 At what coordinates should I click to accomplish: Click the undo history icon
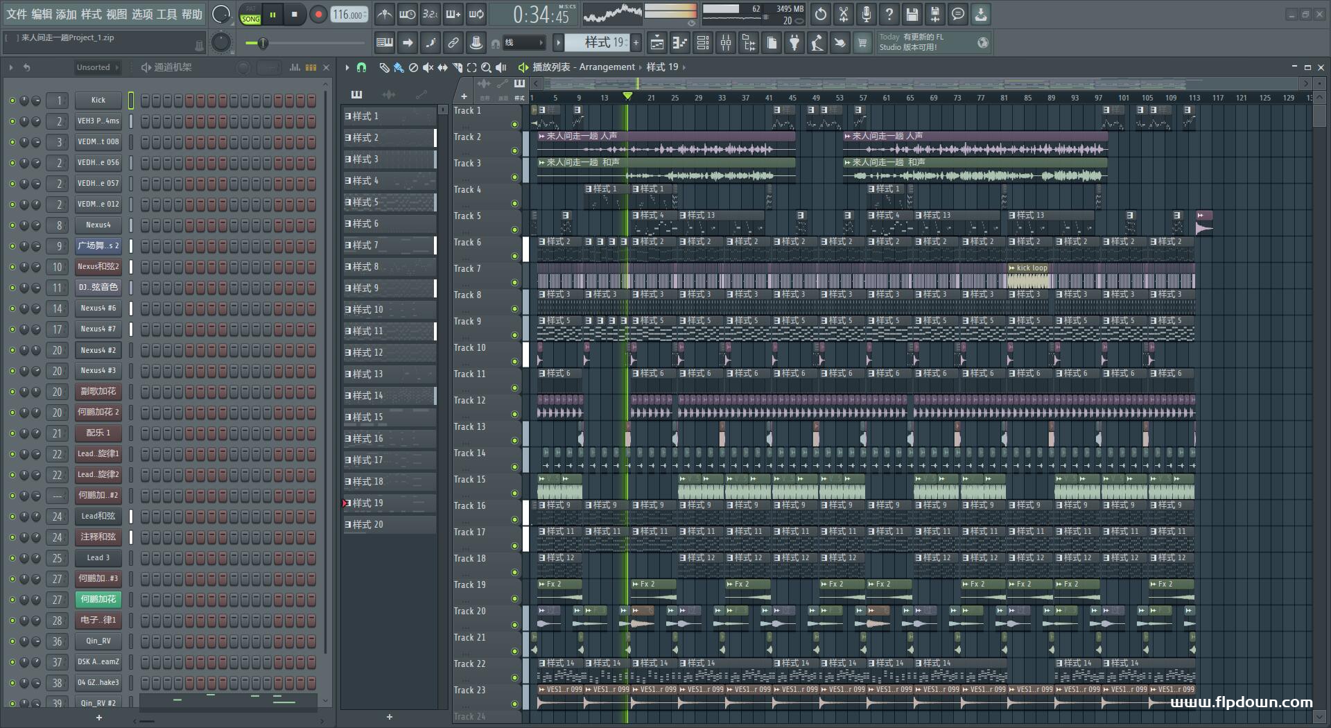click(821, 14)
